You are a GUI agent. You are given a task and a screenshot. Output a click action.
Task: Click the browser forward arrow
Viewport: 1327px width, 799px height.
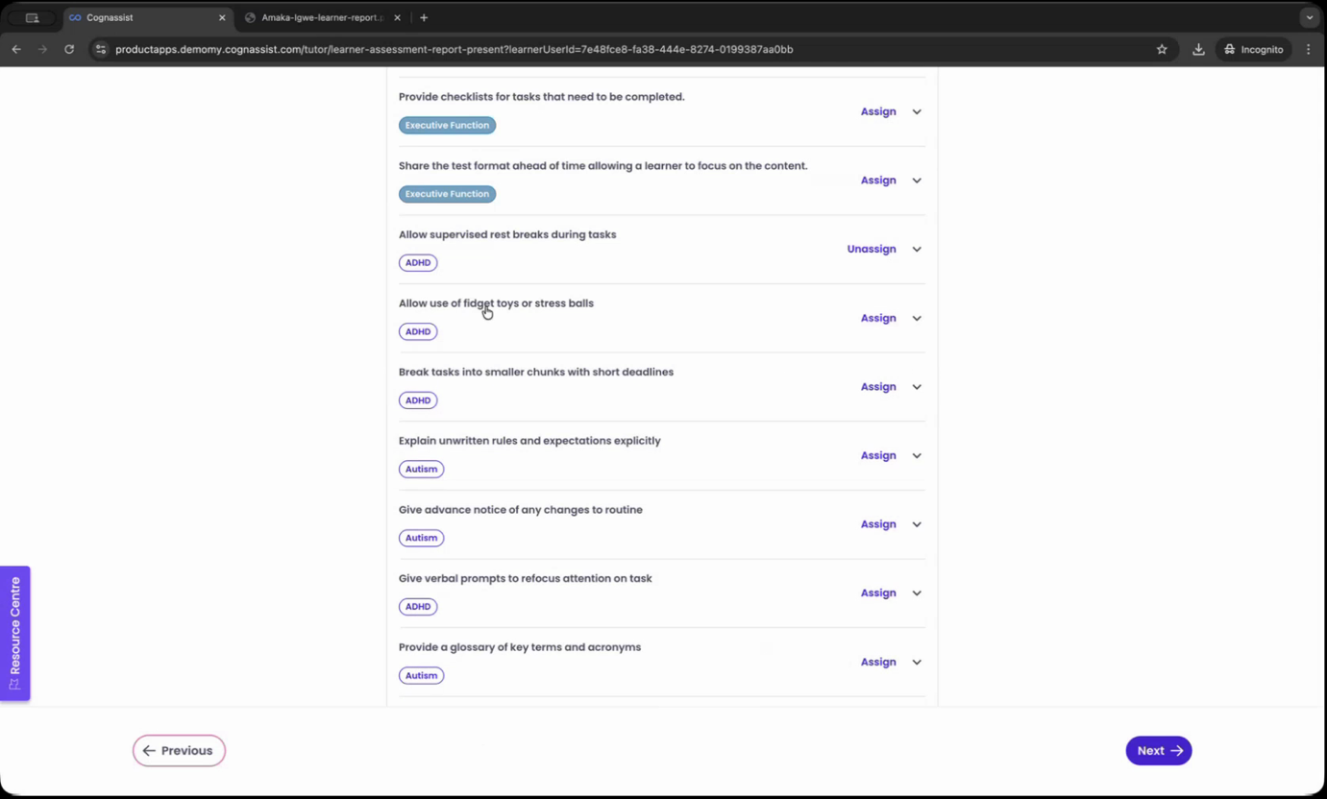point(42,49)
